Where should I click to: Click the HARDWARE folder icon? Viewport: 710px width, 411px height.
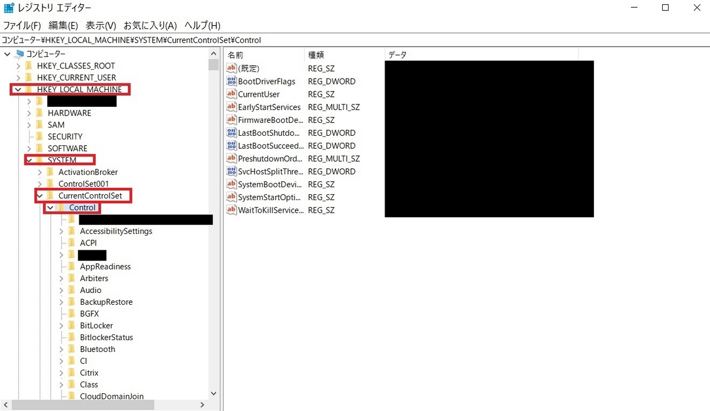click(40, 113)
